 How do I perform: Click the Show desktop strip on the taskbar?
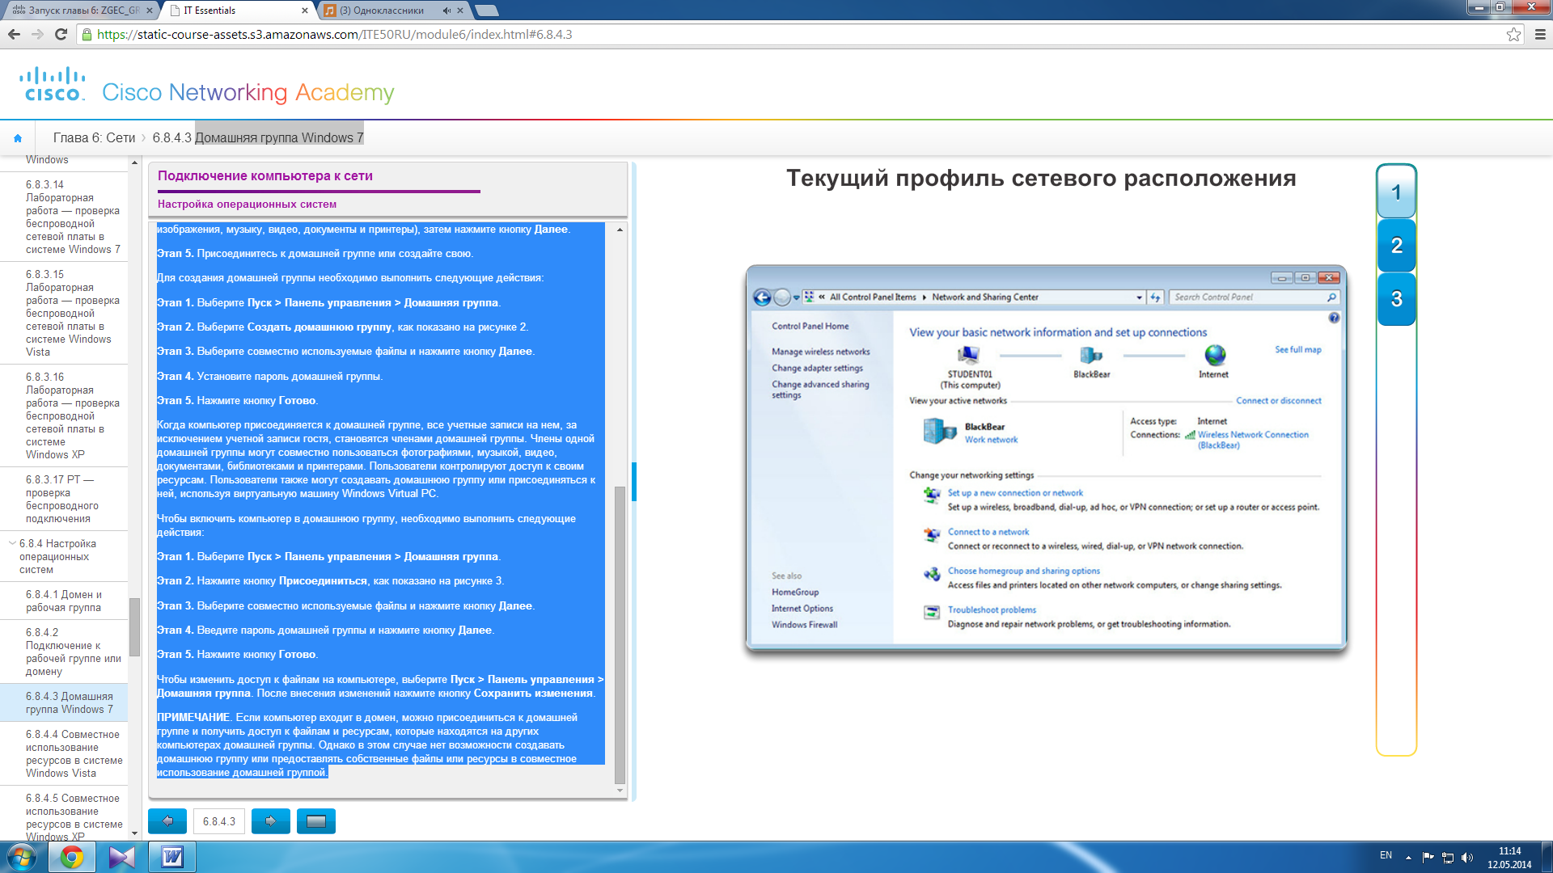[x=1547, y=857]
